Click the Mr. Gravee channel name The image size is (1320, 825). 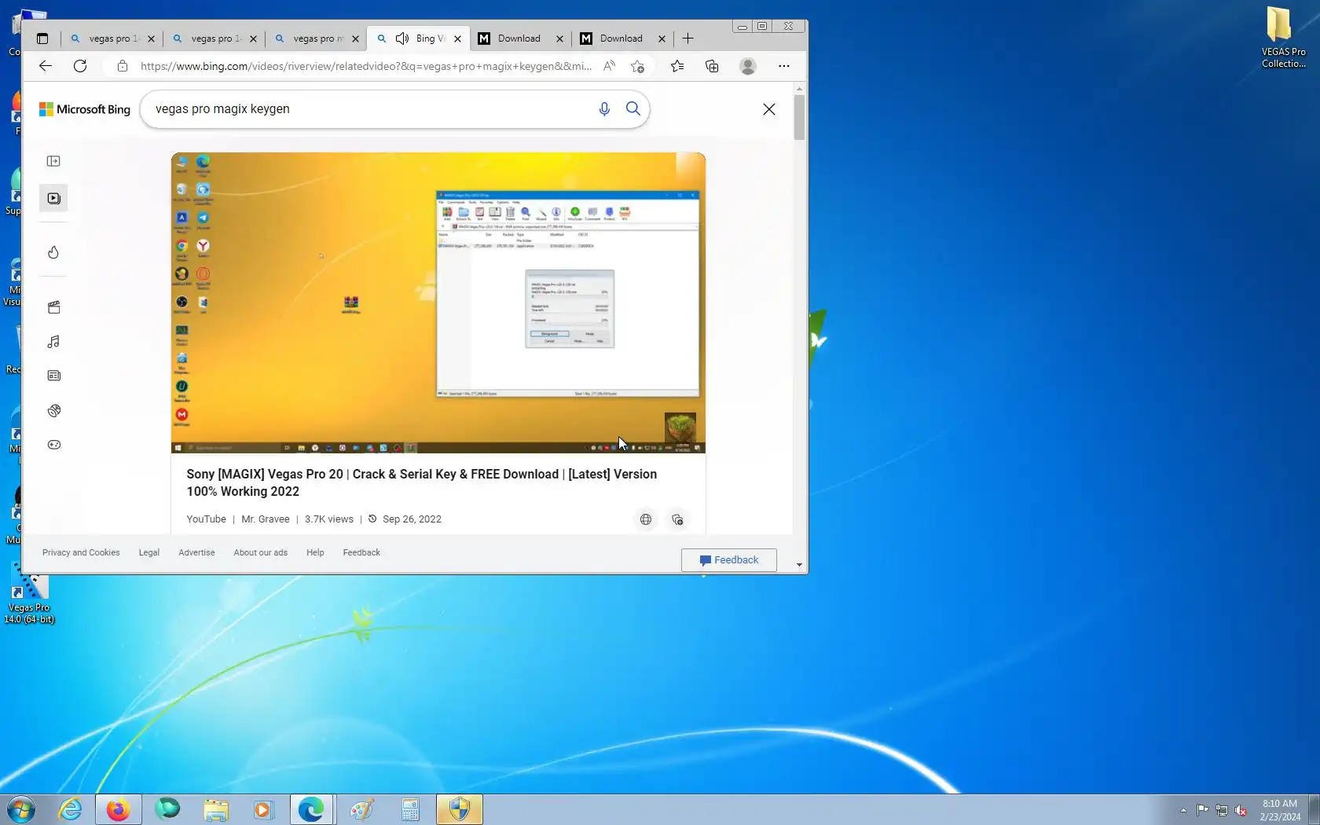point(265,519)
